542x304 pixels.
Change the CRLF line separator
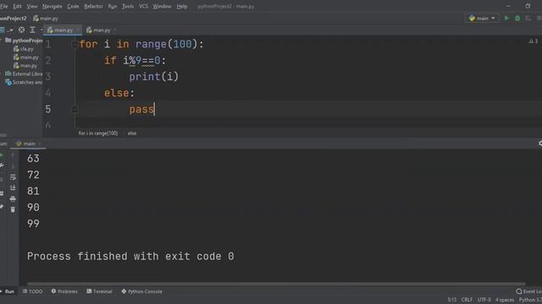(x=467, y=300)
